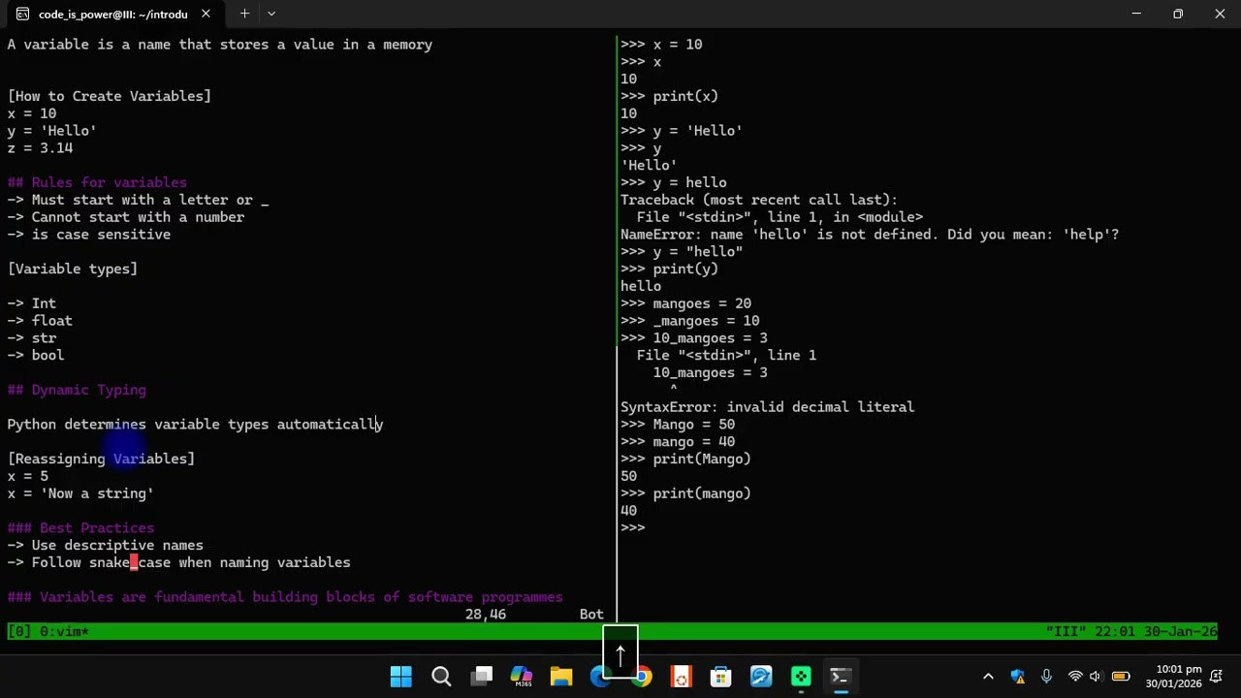
Task: Click the "## Rules for variables" heading
Action: click(x=97, y=182)
